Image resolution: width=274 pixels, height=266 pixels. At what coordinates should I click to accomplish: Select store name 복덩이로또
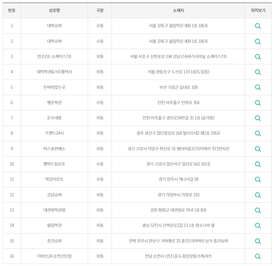point(54,179)
